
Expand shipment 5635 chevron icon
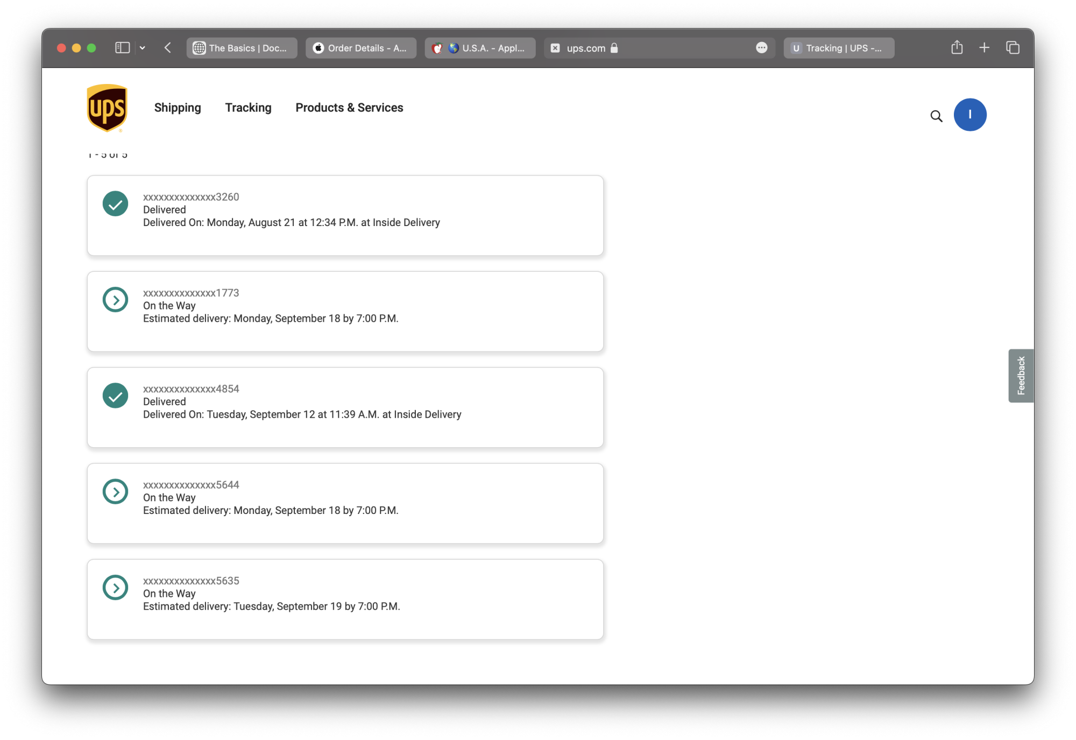click(x=115, y=587)
